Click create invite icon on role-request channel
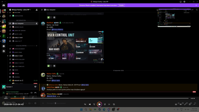The height and width of the screenshot is (112, 199). [37, 24]
